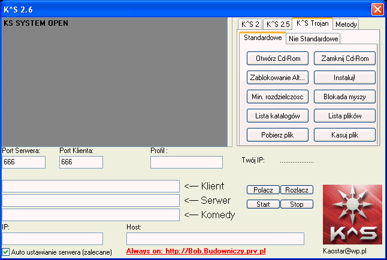Image resolution: width=387 pixels, height=260 pixels.
Task: Click into the Port Klienta field
Action: [81, 162]
